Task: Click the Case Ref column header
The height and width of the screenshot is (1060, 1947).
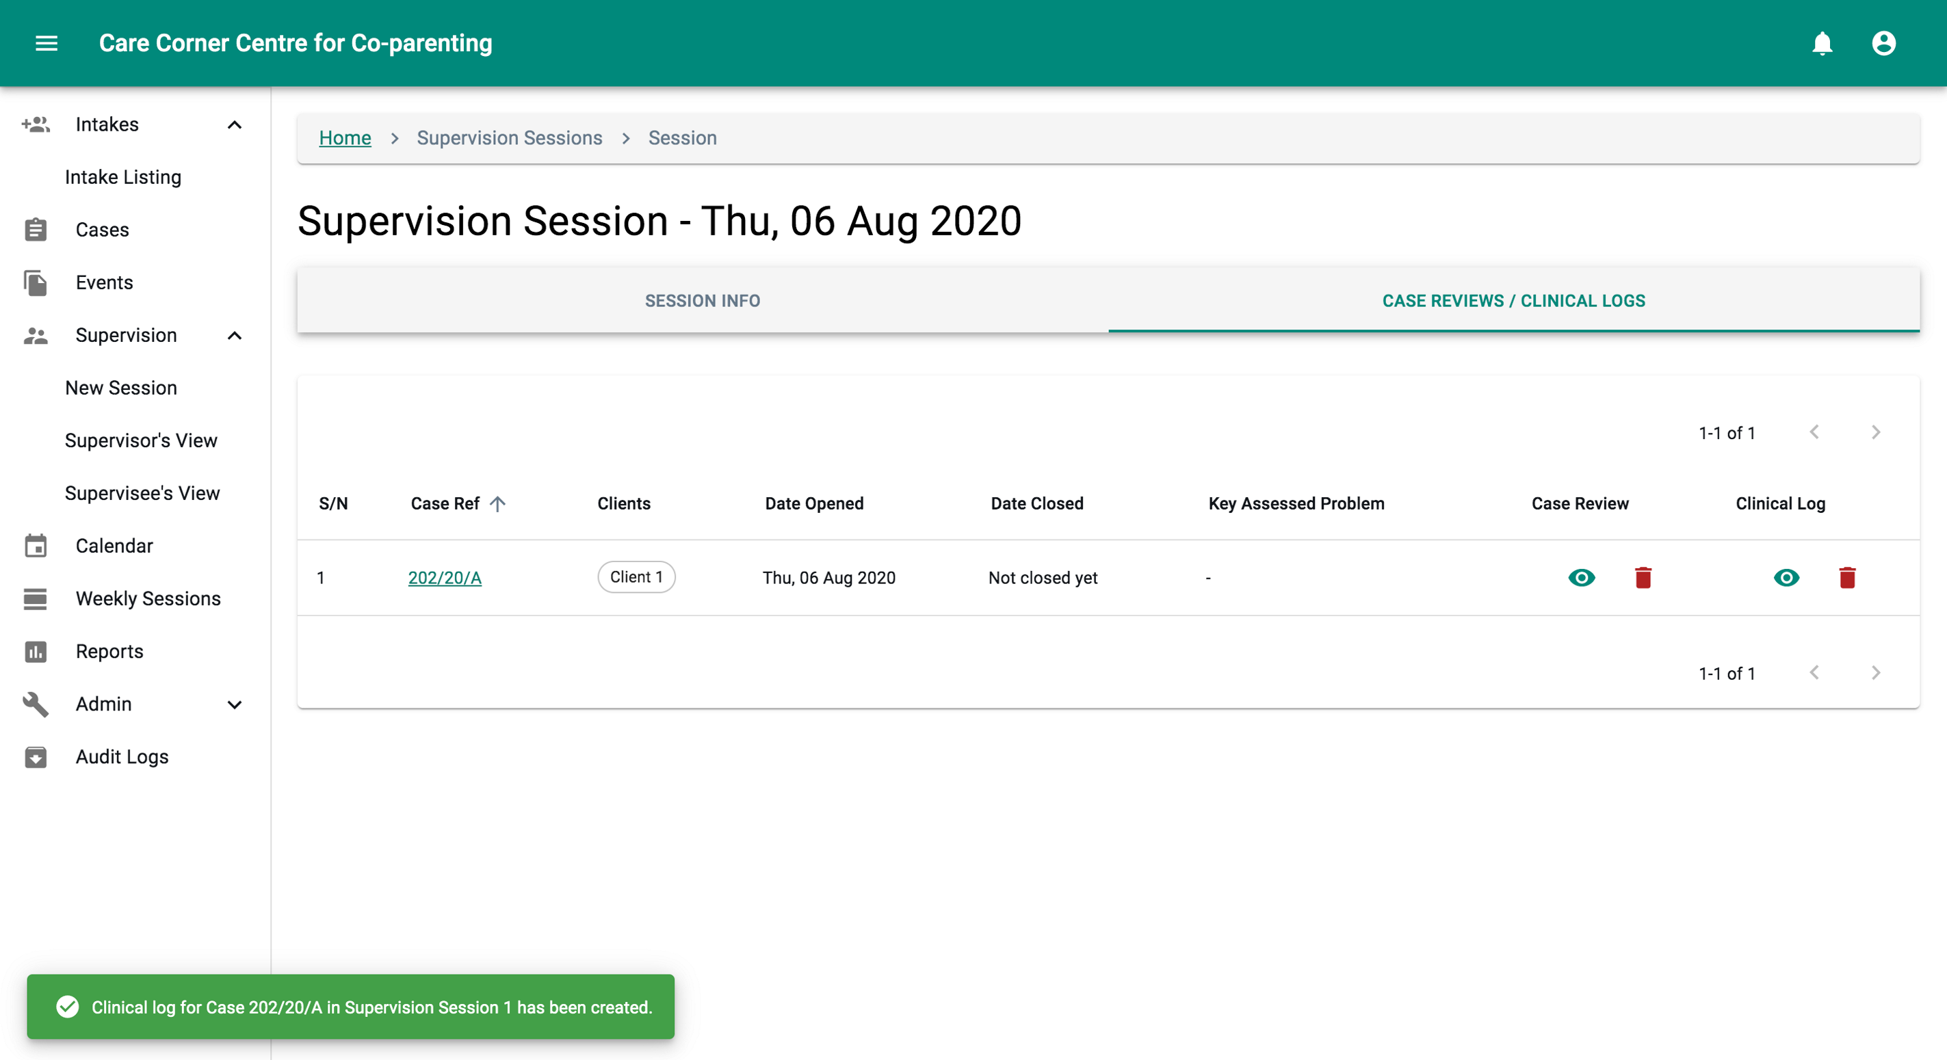Action: [445, 504]
